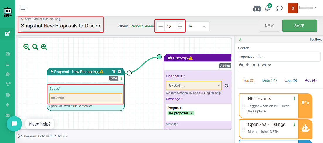This screenshot has width=323, height=143.
Task: Click the Snapshot block output connector
Action: click(x=129, y=73)
